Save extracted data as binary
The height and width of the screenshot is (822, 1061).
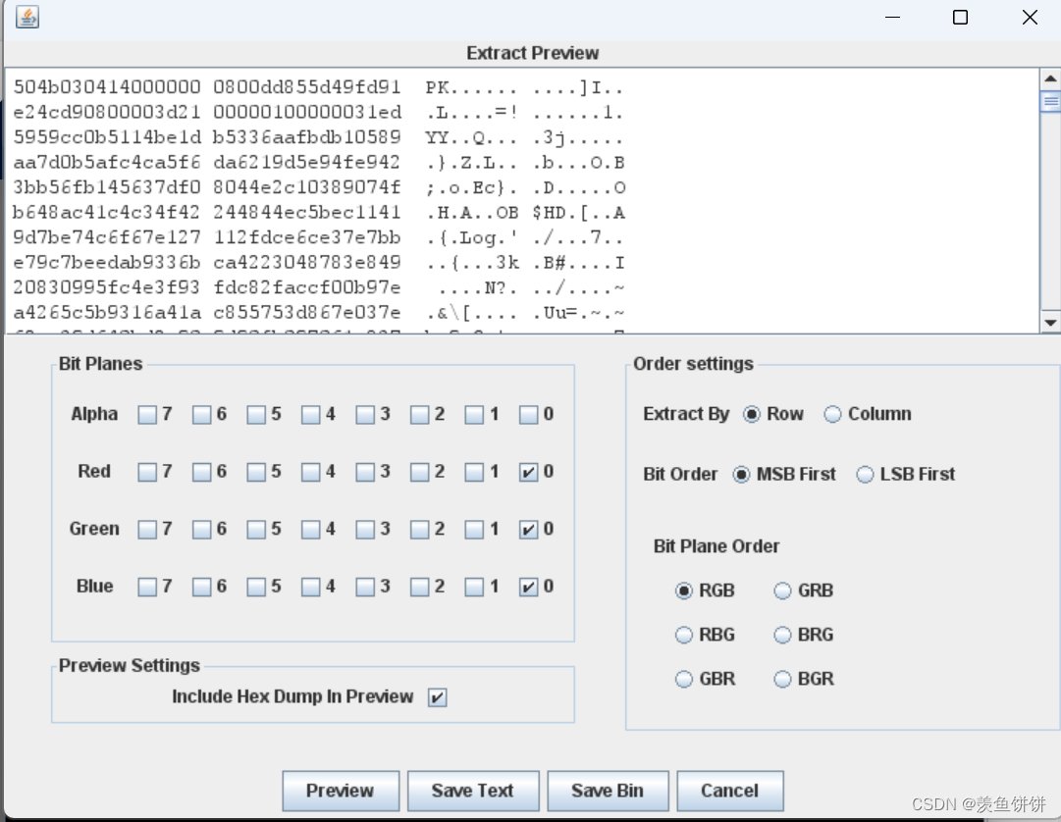point(608,791)
